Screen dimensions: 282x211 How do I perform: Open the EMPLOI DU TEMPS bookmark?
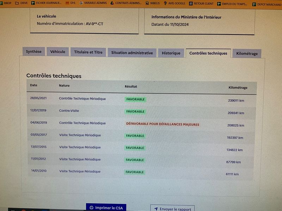click(x=232, y=4)
